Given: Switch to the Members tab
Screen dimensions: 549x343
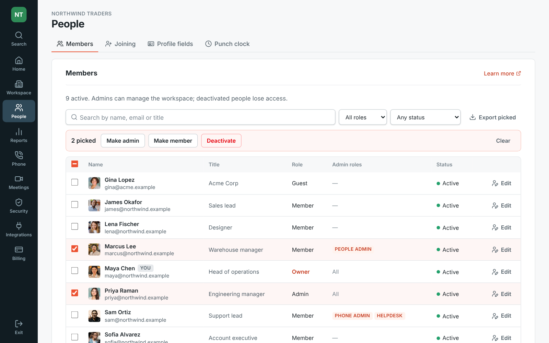Looking at the screenshot, I should 75,44.
